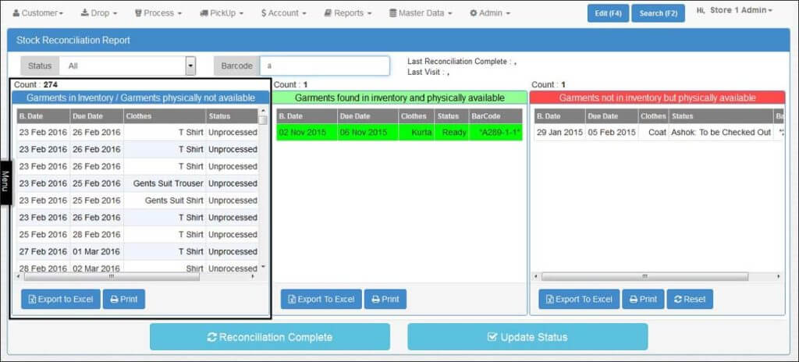Click the database icon beside Master Data
Screen dimensions: 799x362
(x=393, y=13)
